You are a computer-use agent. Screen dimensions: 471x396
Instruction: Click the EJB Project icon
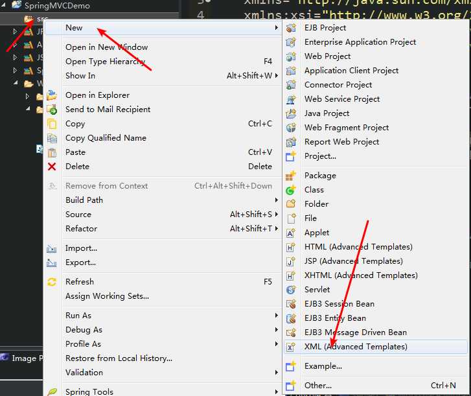click(x=291, y=28)
